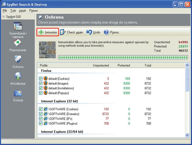Click Firefox icon of default (Installations)
This screenshot has width=192, height=145.
click(46, 88)
